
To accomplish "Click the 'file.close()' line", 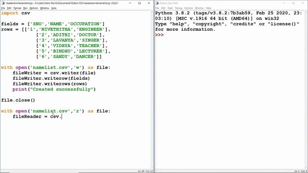I will coord(18,100).
